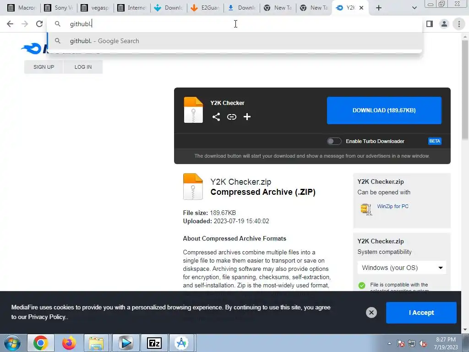469x352 pixels.
Task: Toggle the side panel icon
Action: [430, 24]
